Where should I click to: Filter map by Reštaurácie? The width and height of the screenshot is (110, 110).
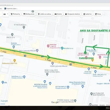click(29, 14)
